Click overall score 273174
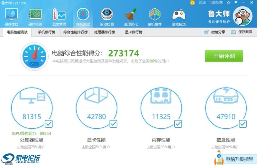The image size is (257, 165). pyautogui.click(x=124, y=53)
